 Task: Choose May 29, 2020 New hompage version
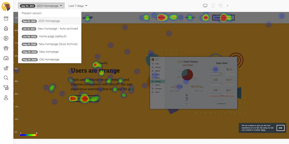(x=50, y=52)
